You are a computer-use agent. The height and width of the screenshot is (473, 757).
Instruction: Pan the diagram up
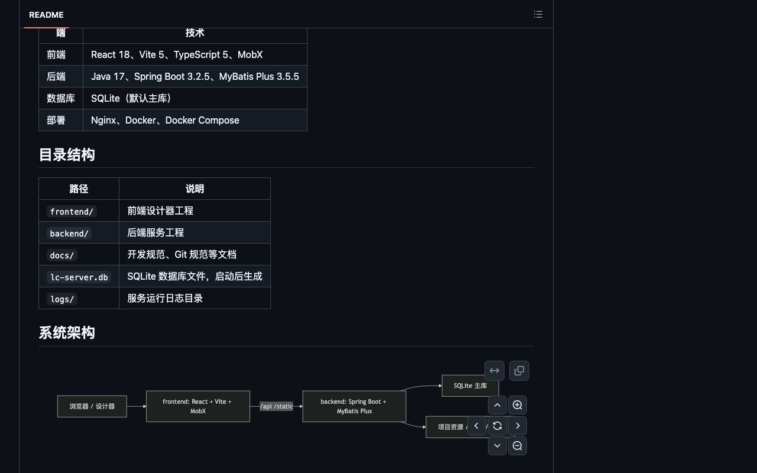[497, 405]
